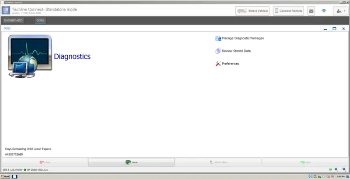This screenshot has width=350, height=179.
Task: Open the Select Vehicle button
Action: pos(252,11)
